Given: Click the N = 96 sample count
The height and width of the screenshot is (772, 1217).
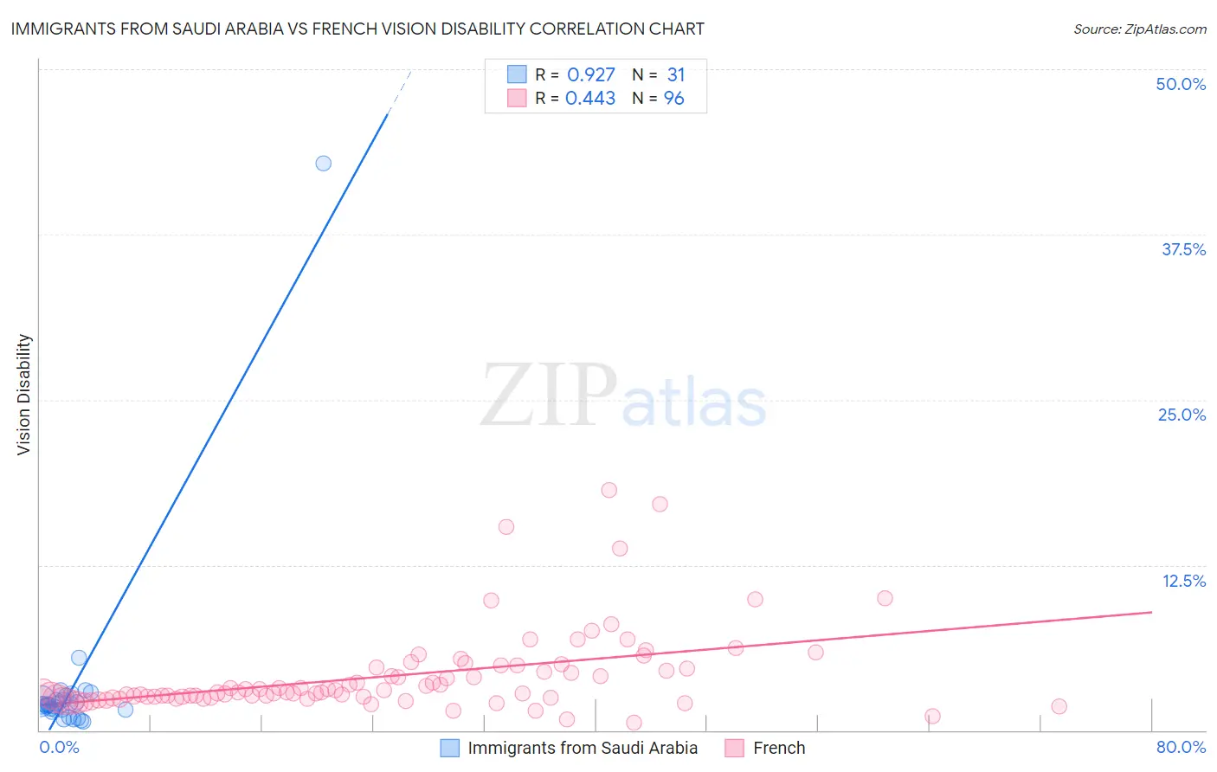Looking at the screenshot, I should tap(658, 98).
